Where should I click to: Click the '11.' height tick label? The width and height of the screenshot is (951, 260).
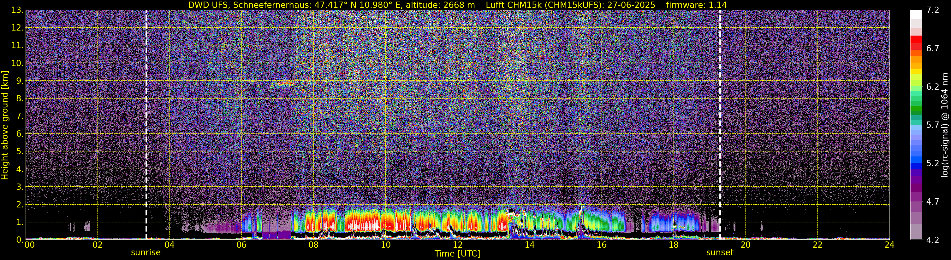pos(17,45)
